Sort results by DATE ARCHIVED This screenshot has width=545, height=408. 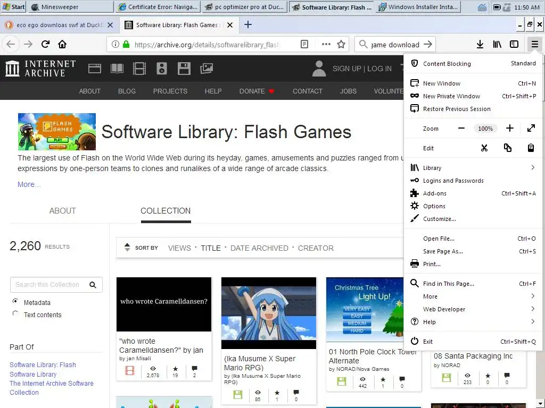[259, 249]
